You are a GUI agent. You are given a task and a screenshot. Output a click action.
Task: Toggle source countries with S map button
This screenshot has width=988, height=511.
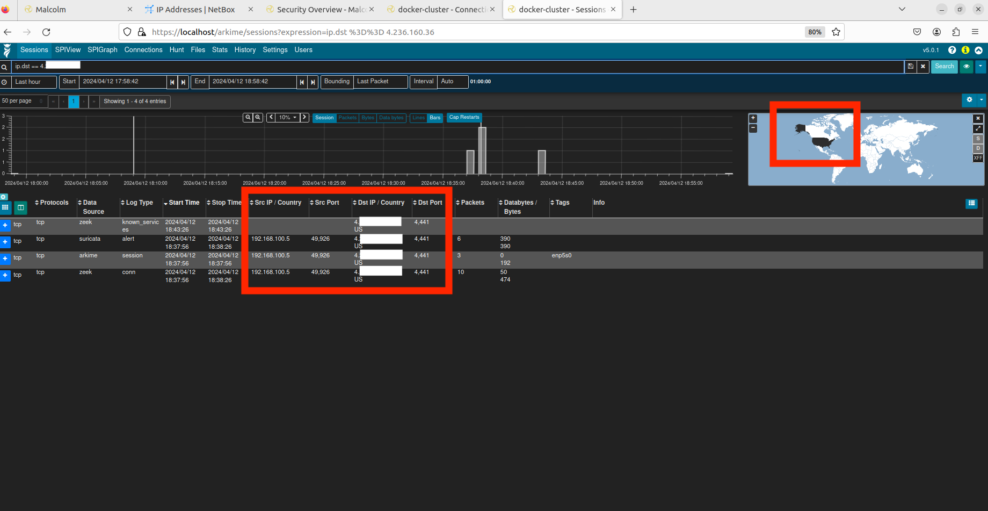click(x=978, y=139)
